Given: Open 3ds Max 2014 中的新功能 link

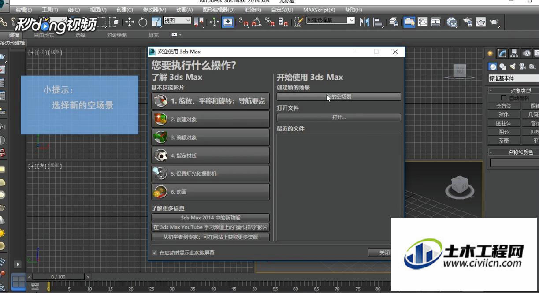Looking at the screenshot, I should tap(210, 218).
